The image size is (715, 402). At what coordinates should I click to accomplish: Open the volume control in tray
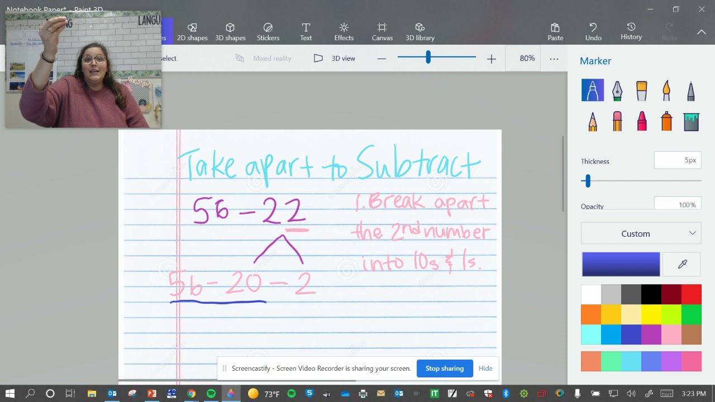631,394
